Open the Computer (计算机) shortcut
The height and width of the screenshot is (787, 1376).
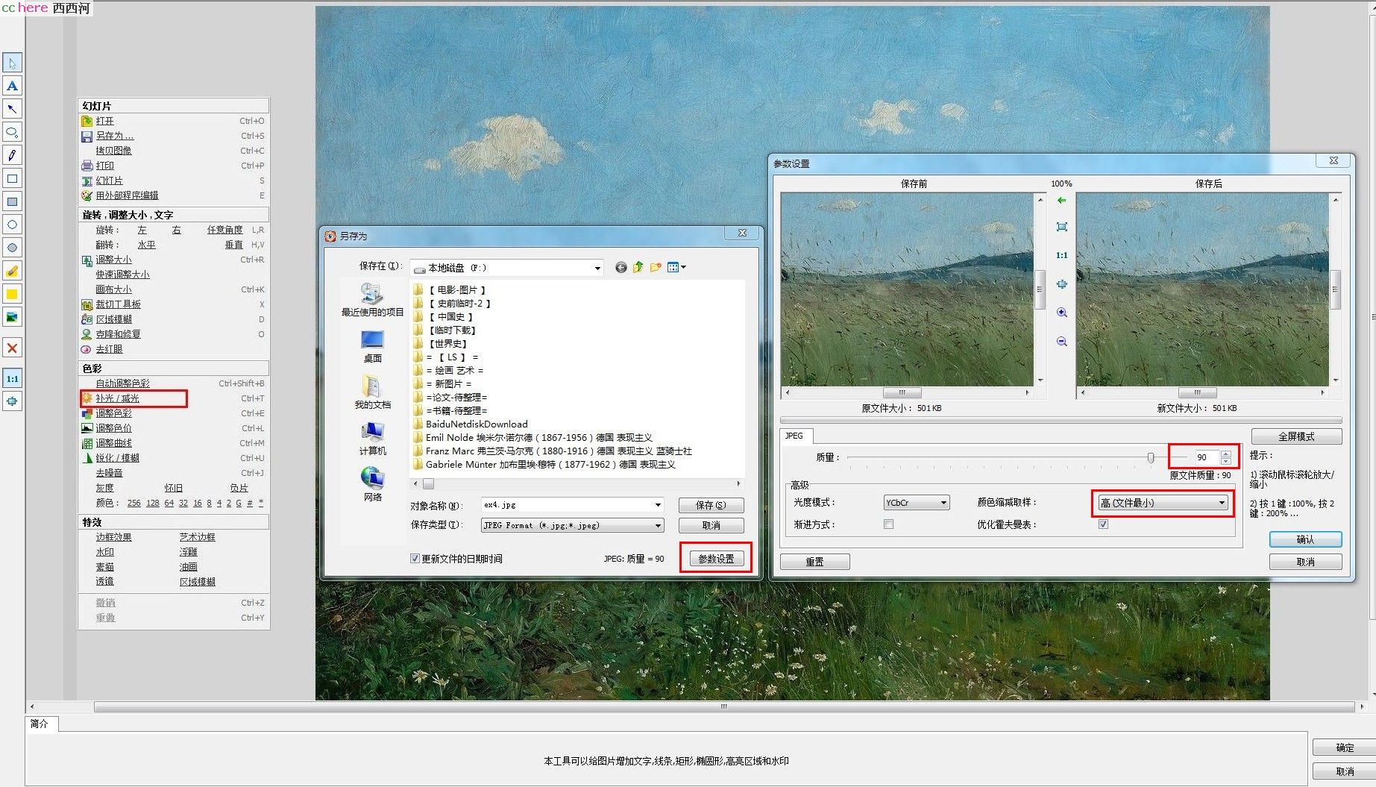(372, 439)
